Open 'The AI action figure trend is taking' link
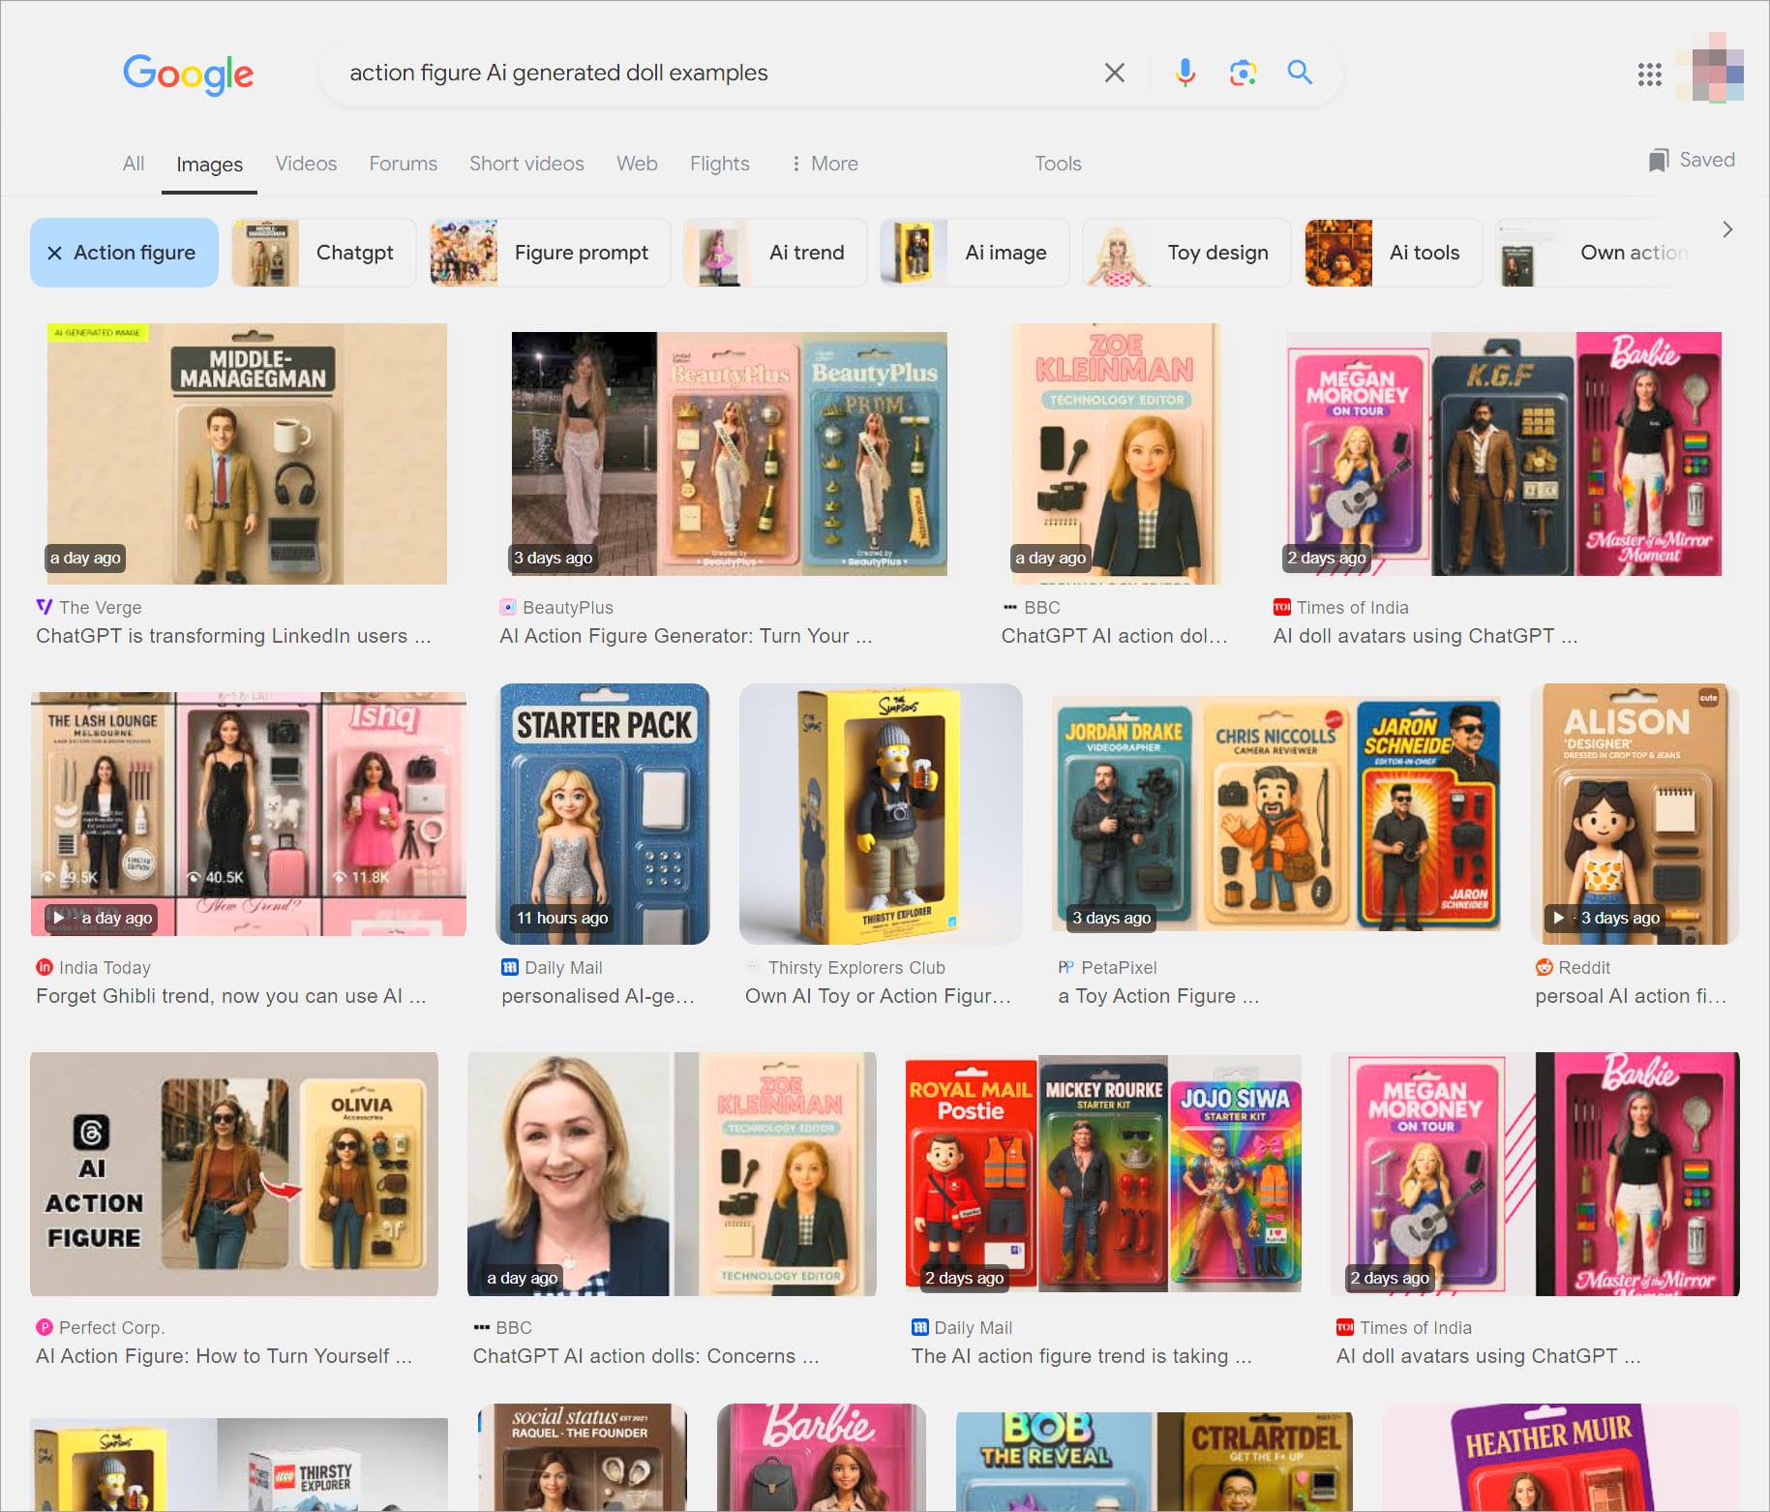Image resolution: width=1770 pixels, height=1512 pixels. click(x=1081, y=1356)
